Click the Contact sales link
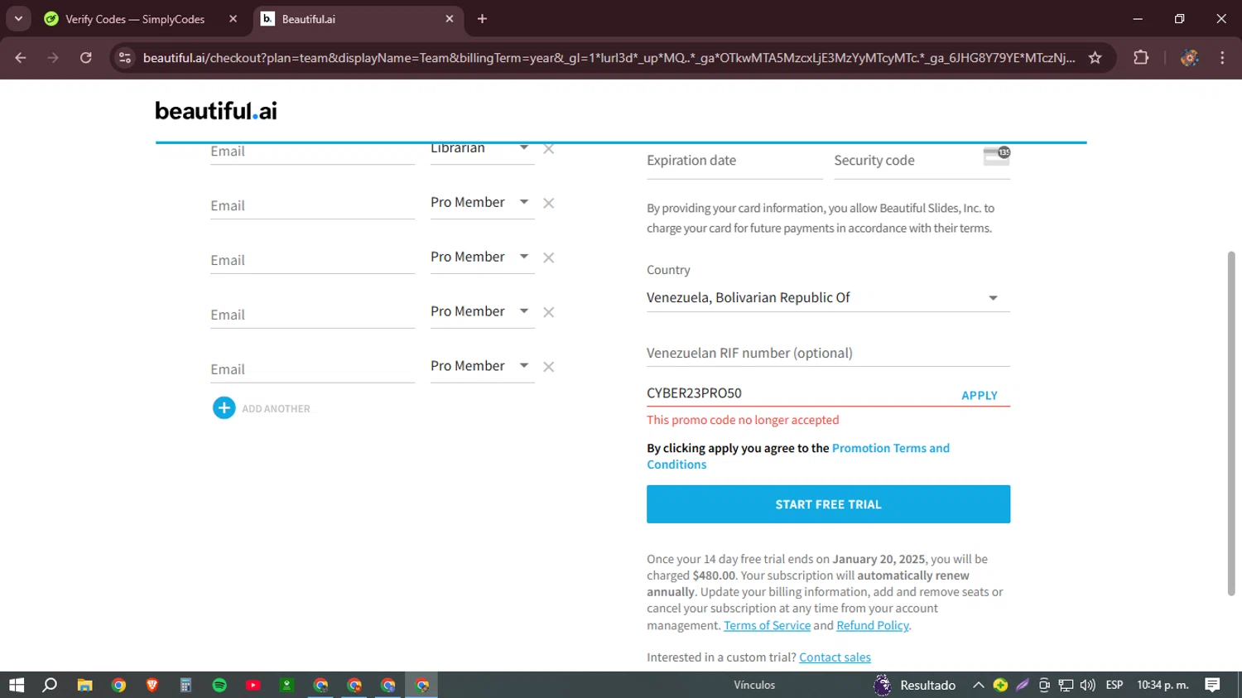This screenshot has width=1242, height=698. click(x=835, y=657)
